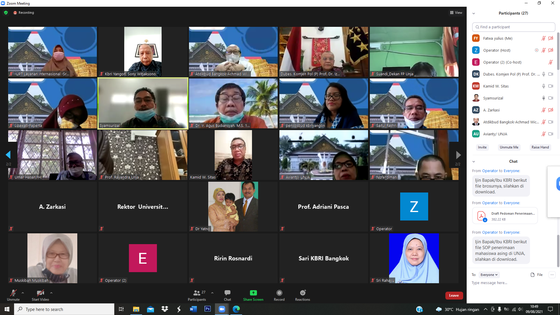560x315 pixels.
Task: Expand audio options arrow next to Unmute
Action: point(23,293)
